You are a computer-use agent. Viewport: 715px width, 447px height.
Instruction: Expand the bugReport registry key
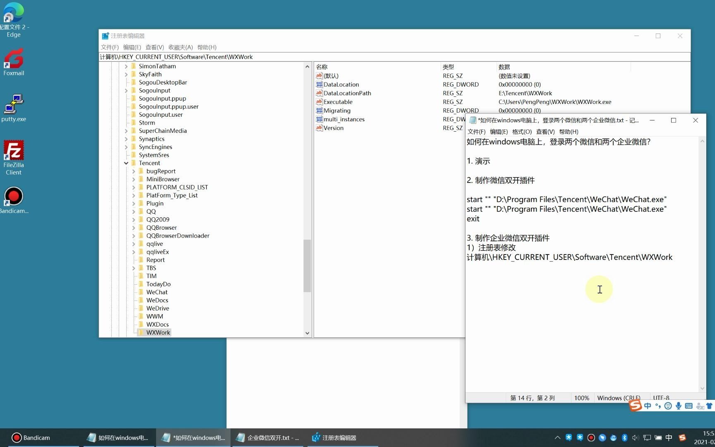click(x=134, y=171)
